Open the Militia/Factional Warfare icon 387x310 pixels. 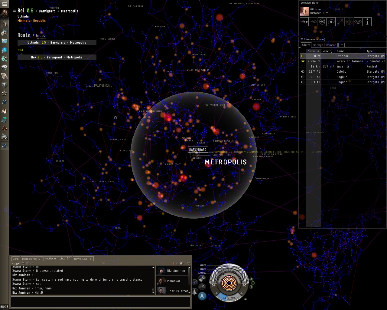(4, 128)
